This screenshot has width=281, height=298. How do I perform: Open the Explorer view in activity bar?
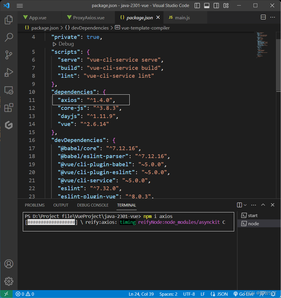(x=8, y=20)
